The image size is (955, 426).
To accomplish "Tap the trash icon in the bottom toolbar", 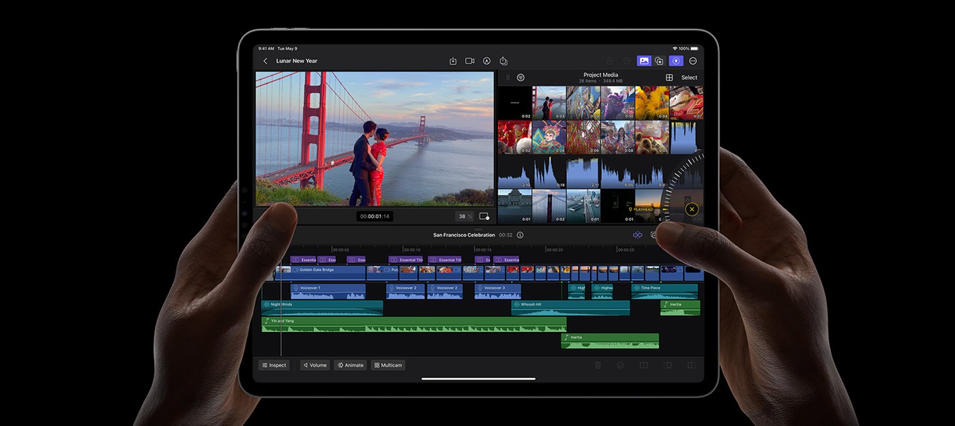I will 598,365.
